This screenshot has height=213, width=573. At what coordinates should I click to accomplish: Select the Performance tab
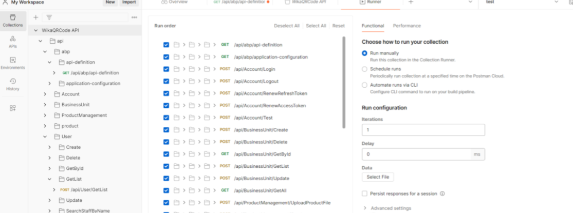coord(406,26)
